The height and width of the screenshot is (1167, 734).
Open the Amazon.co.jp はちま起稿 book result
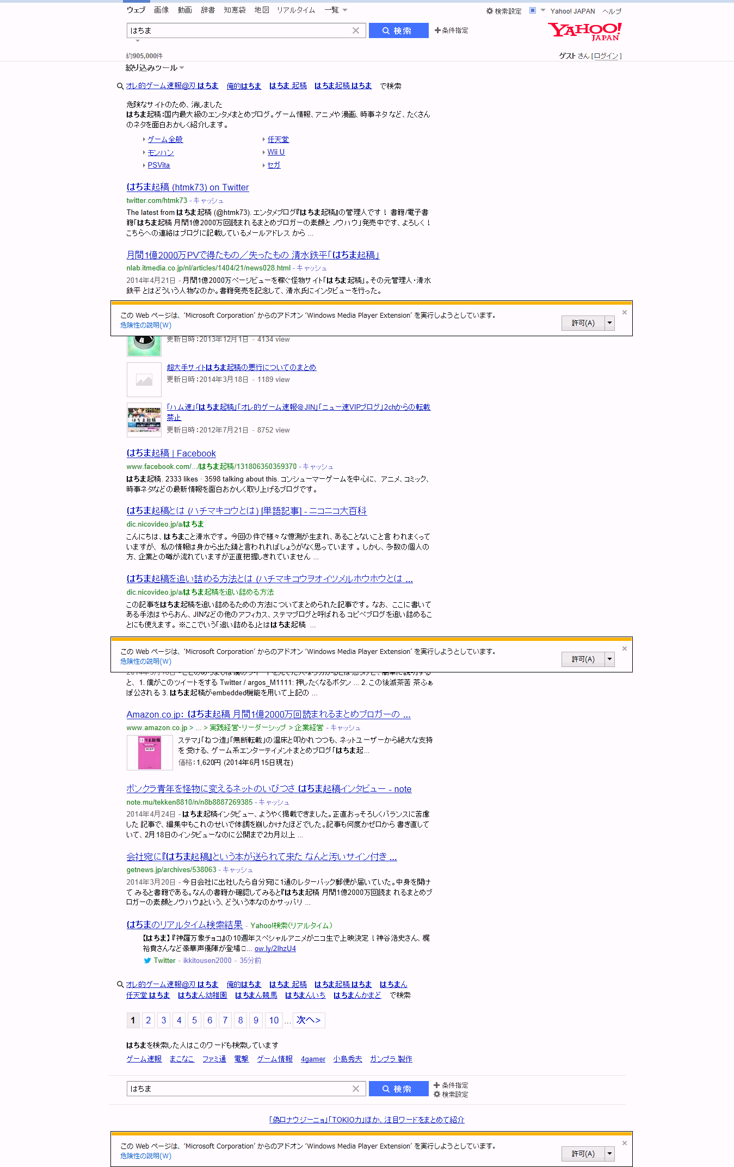click(x=269, y=714)
